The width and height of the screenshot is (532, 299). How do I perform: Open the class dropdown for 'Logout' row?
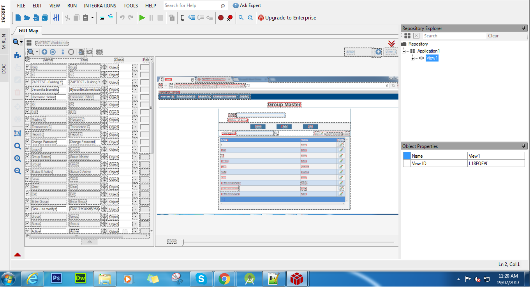135,149
